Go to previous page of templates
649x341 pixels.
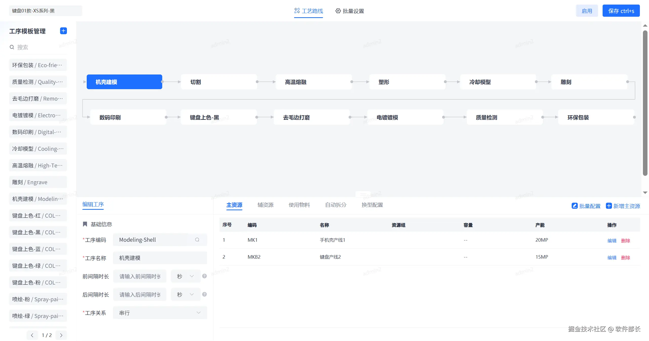pyautogui.click(x=32, y=335)
